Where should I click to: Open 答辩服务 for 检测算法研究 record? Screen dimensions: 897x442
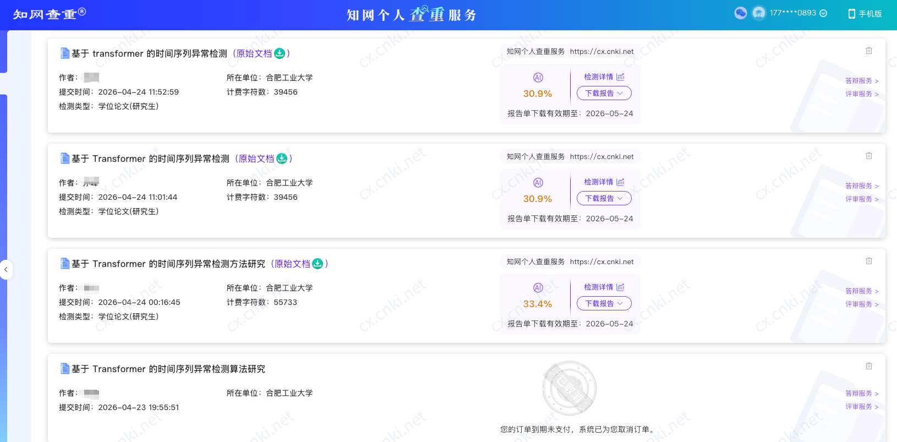pos(862,394)
